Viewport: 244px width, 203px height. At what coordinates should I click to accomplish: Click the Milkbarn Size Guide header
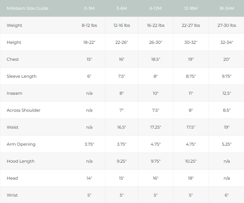pyautogui.click(x=27, y=8)
